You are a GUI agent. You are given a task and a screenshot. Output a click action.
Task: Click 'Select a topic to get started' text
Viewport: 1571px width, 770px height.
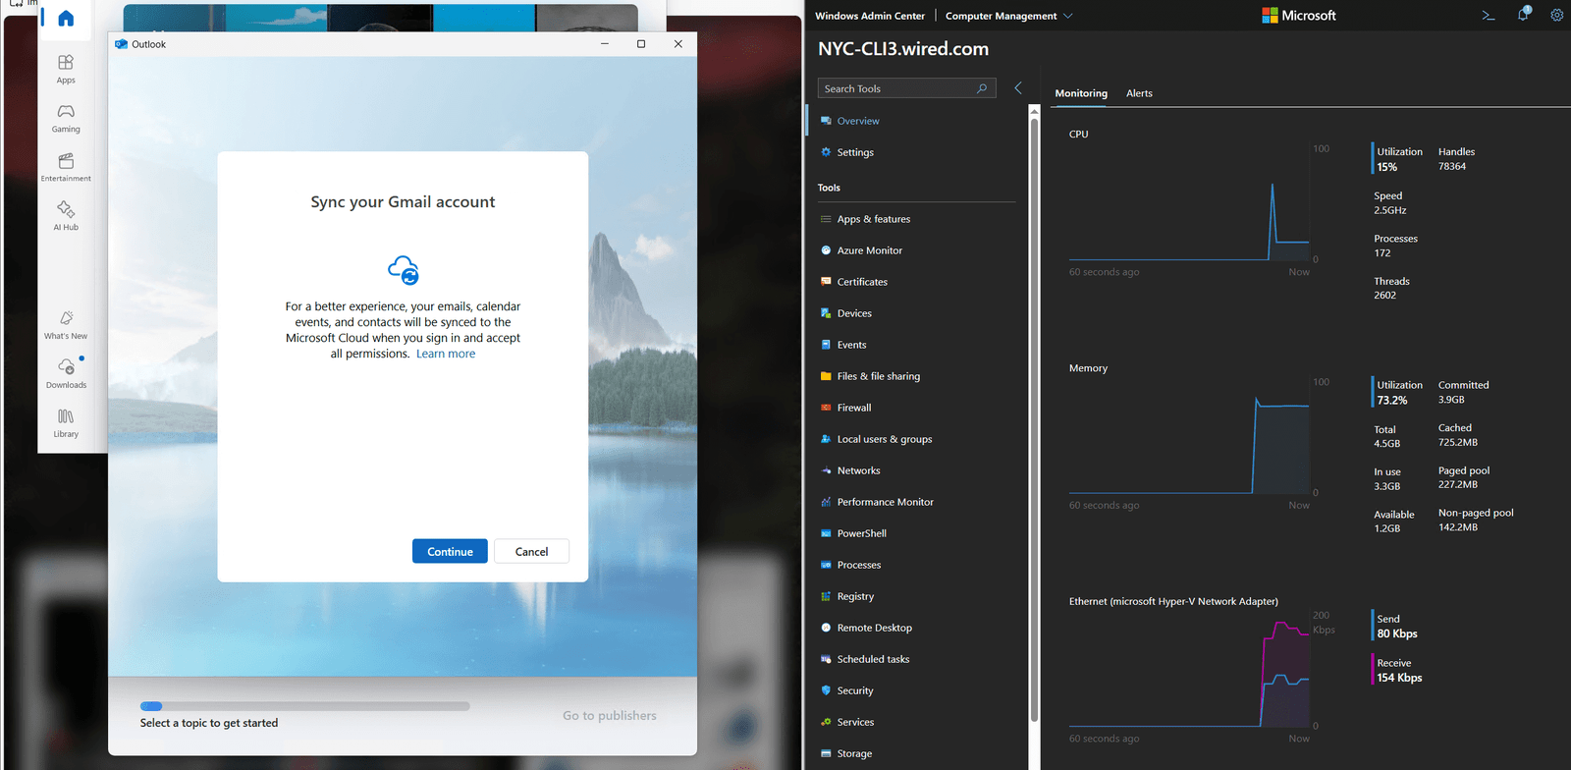click(x=209, y=723)
